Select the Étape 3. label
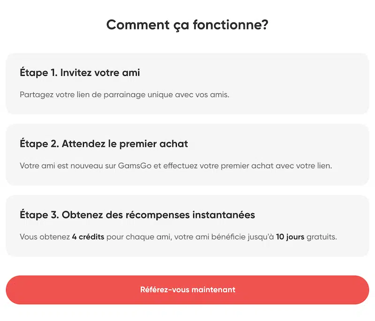The height and width of the screenshot is (321, 375). [x=39, y=215]
